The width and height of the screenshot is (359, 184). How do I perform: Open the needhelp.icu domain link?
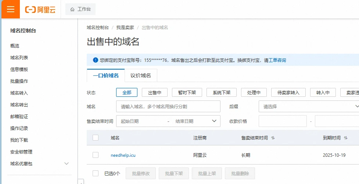click(x=123, y=155)
